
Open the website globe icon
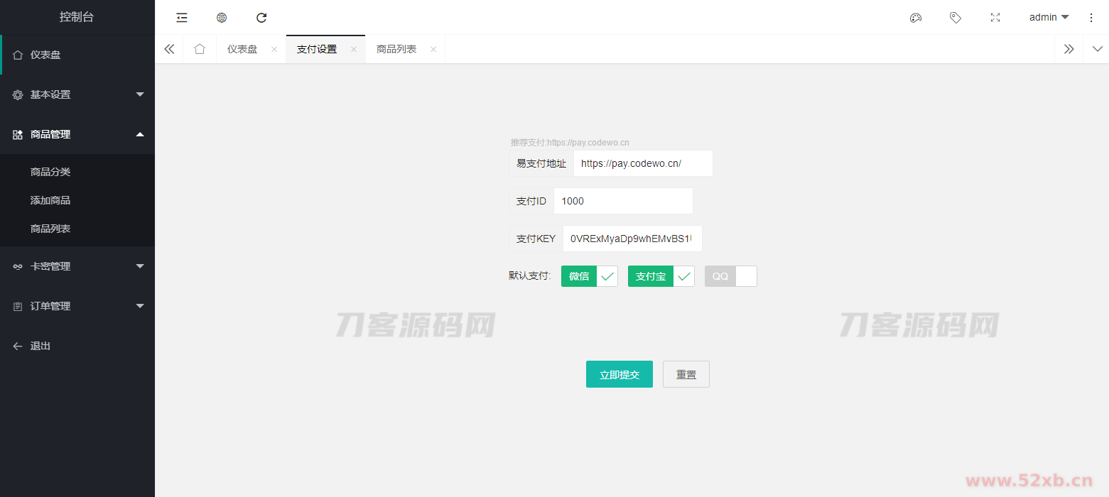pos(222,18)
